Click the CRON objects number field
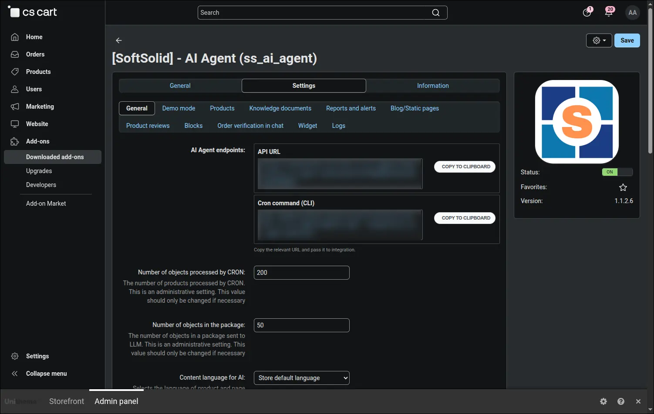Image resolution: width=654 pixels, height=414 pixels. [302, 273]
